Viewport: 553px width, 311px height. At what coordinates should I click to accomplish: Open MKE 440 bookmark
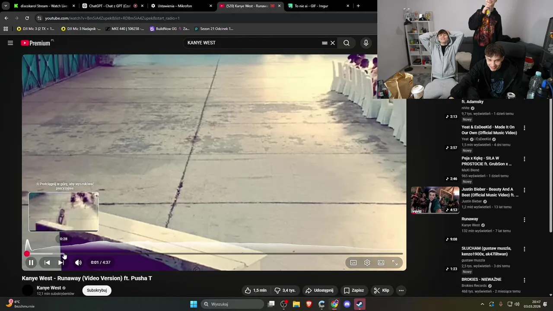(125, 29)
